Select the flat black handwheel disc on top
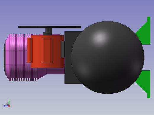 pos(50,27)
